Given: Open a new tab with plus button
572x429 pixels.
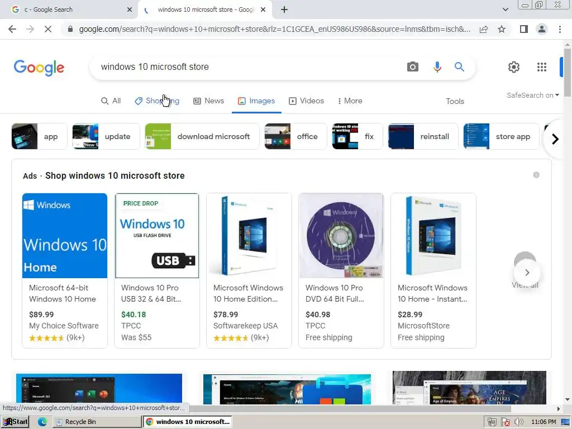Looking at the screenshot, I should [284, 10].
